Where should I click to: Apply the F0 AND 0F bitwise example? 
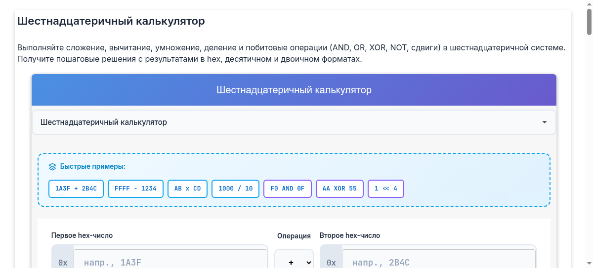(x=288, y=189)
